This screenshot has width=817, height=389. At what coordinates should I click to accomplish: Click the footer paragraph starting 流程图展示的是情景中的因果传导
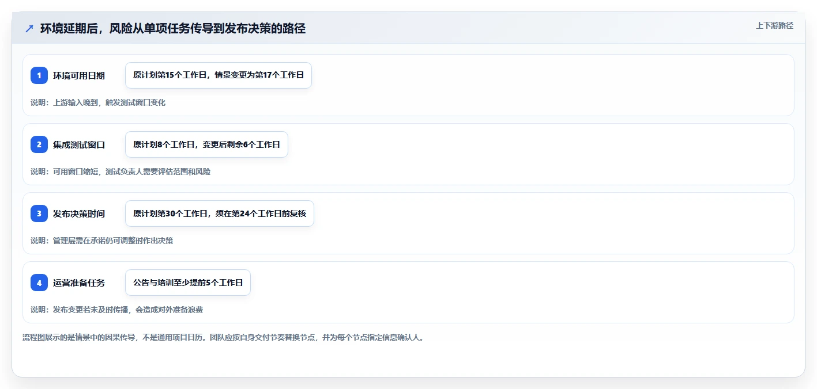pyautogui.click(x=224, y=338)
